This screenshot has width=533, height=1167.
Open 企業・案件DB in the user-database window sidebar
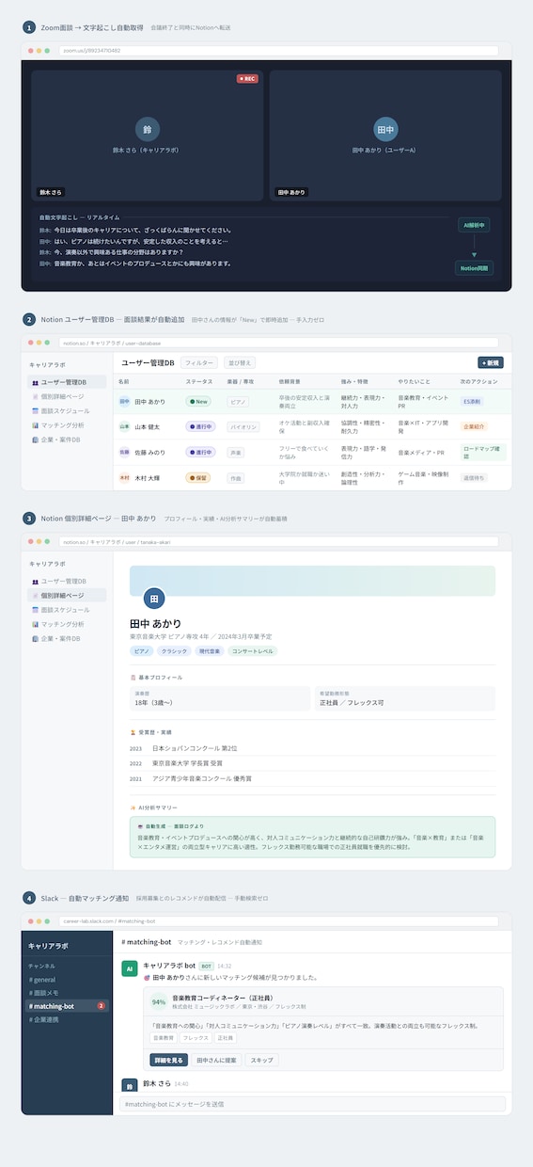point(66,439)
